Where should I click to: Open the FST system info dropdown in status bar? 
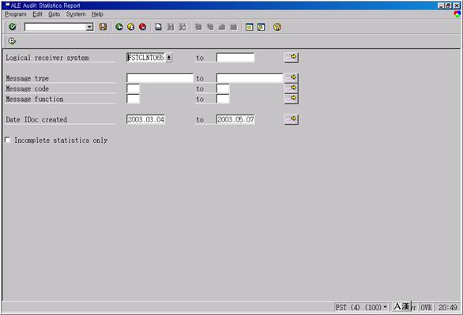[x=385, y=307]
